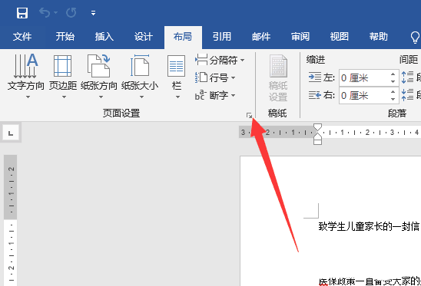Select the 布局 tab

click(x=183, y=37)
